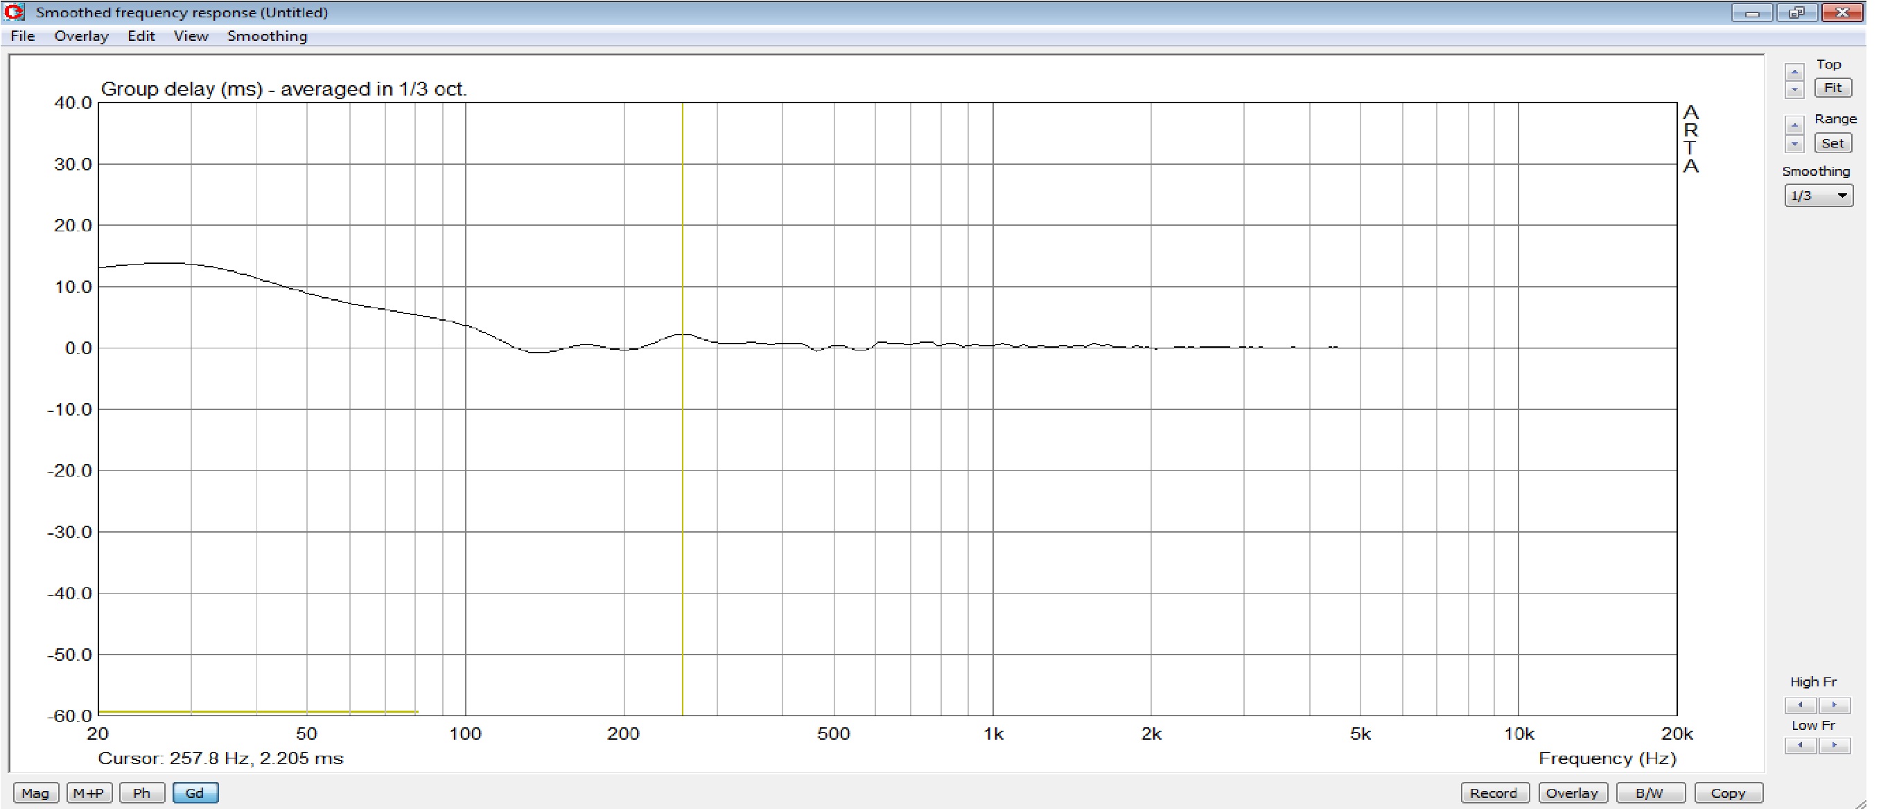This screenshot has height=809, width=1881.
Task: Open the Smoothing menu
Action: [x=267, y=36]
